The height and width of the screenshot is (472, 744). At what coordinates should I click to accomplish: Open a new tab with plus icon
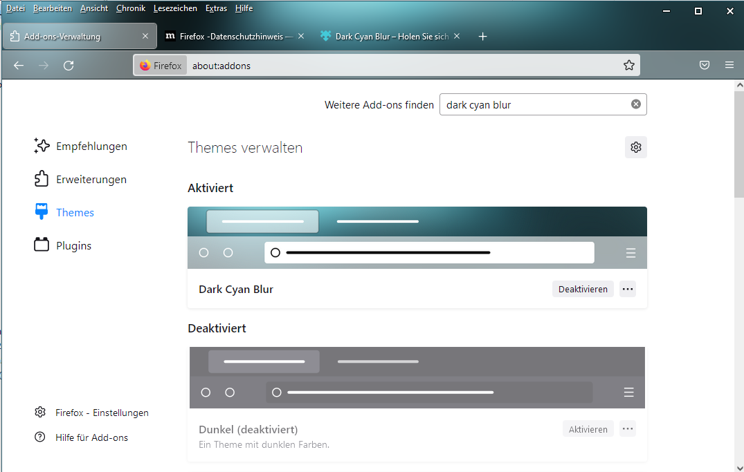coord(483,37)
